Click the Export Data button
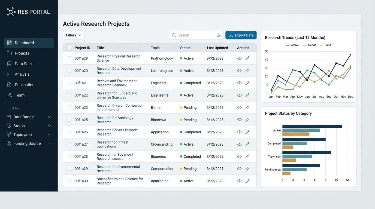The image size is (375, 209). click(x=241, y=35)
